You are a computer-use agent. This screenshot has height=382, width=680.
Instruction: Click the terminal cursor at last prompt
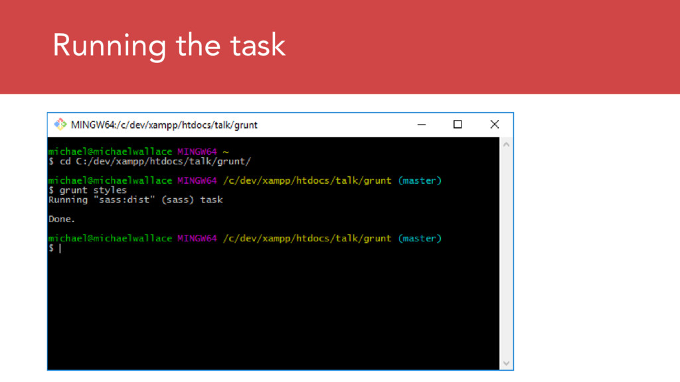pyautogui.click(x=60, y=248)
